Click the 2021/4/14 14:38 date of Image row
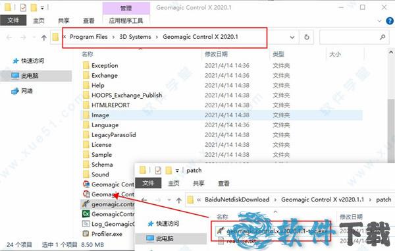Viewport: 395px width, 251px height. pos(227,115)
